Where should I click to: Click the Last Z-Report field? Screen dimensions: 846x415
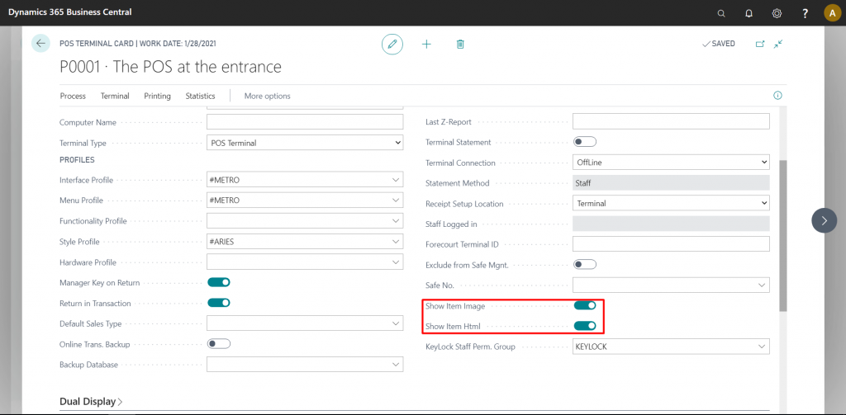point(671,121)
